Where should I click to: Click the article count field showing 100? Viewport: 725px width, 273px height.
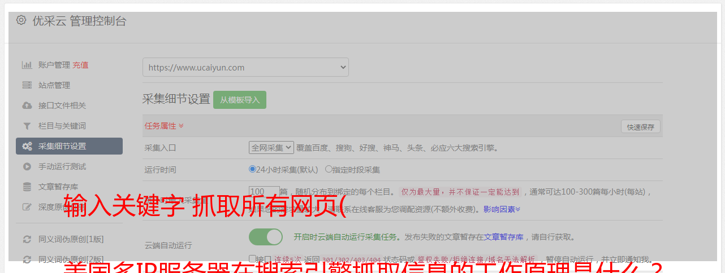(x=264, y=192)
